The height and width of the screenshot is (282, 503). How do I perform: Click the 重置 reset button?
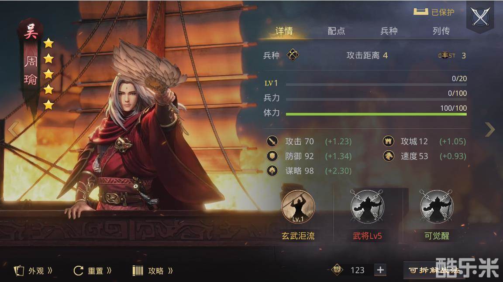pos(93,271)
